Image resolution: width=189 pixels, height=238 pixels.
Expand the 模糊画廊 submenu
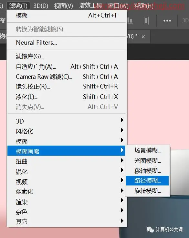pyautogui.click(x=66, y=150)
